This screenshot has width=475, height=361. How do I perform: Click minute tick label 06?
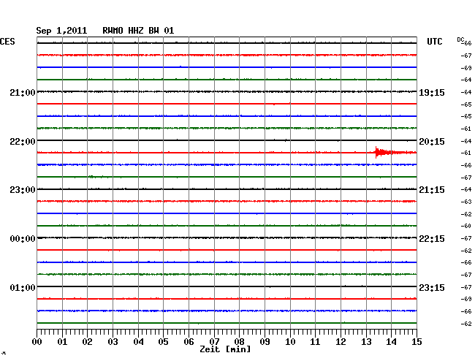point(189,342)
